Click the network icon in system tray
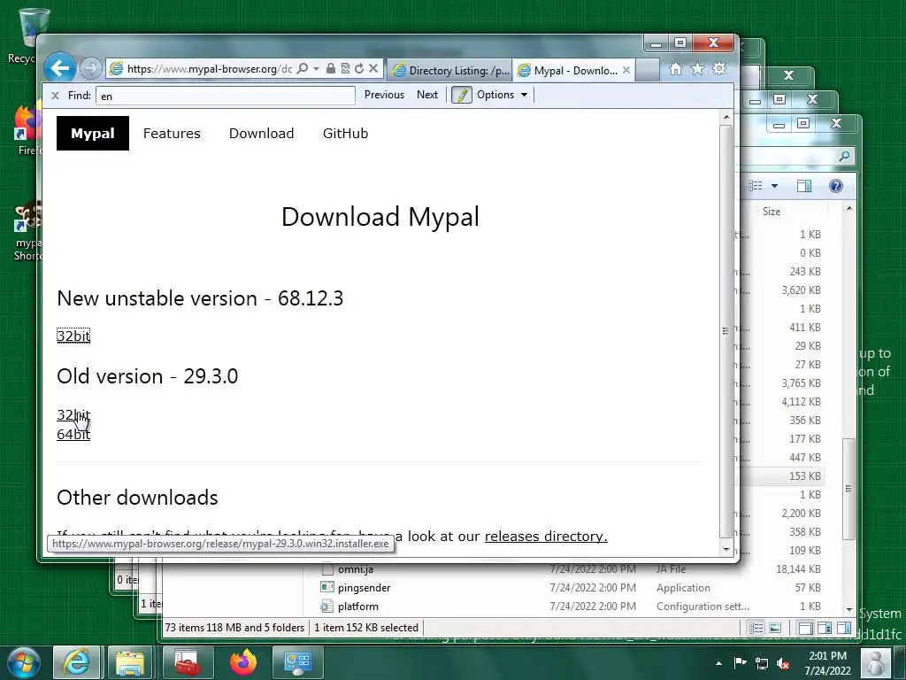 click(762, 663)
